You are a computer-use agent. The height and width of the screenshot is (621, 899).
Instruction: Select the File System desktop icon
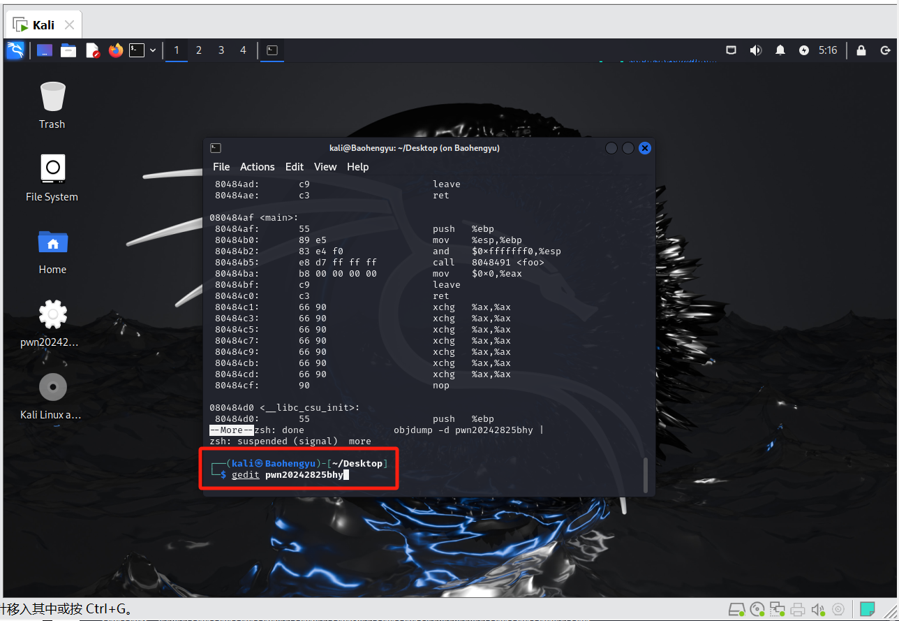point(52,178)
